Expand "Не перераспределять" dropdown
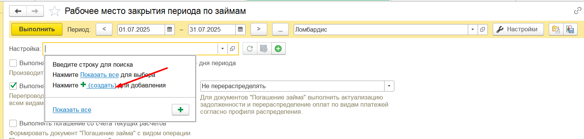 click(389, 86)
